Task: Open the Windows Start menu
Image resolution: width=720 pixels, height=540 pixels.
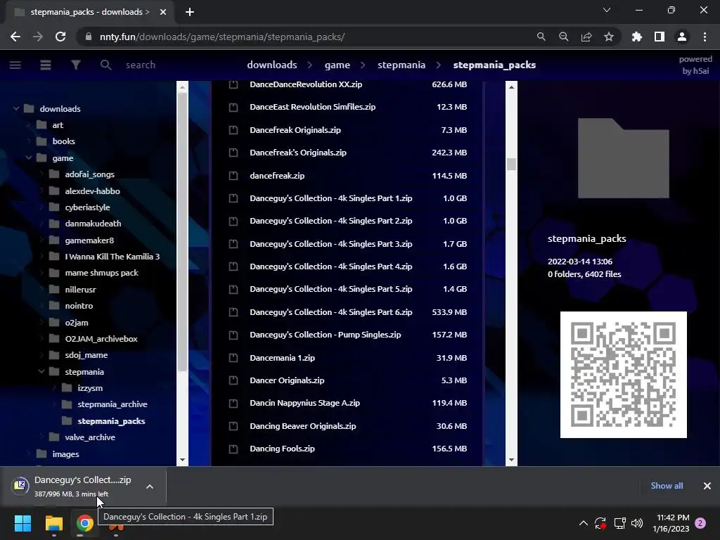Action: (22, 523)
